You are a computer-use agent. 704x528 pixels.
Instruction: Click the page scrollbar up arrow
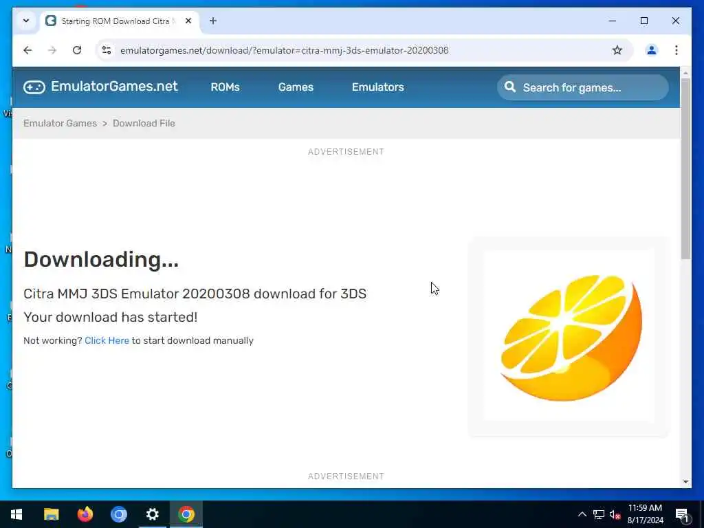(x=685, y=73)
